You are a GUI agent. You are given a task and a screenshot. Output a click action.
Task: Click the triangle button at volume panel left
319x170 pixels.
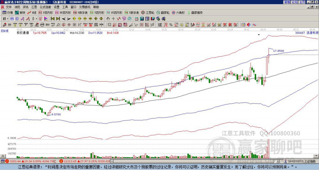(x=3, y=156)
